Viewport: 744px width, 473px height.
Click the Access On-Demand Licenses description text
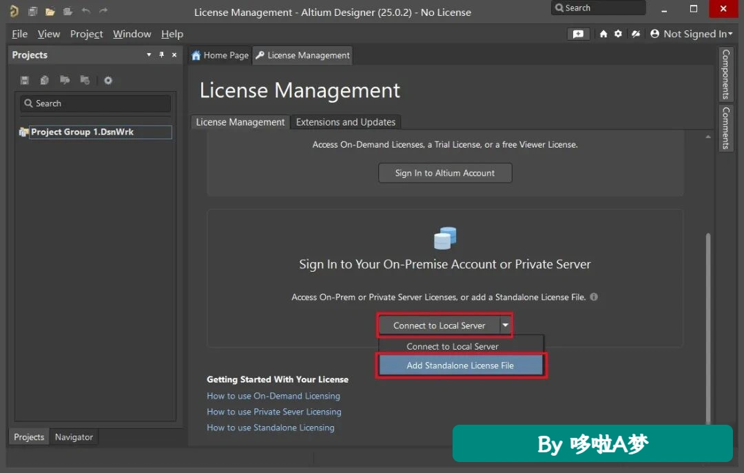click(445, 144)
